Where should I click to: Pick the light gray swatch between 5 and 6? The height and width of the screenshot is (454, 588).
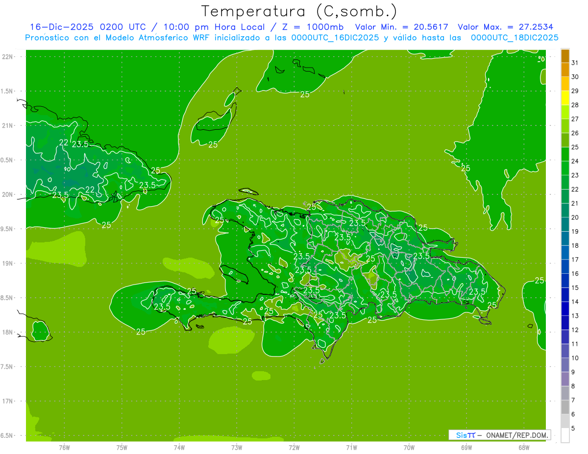(x=565, y=421)
